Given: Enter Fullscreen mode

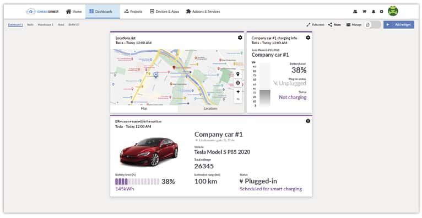Looking at the screenshot, I should [x=315, y=25].
